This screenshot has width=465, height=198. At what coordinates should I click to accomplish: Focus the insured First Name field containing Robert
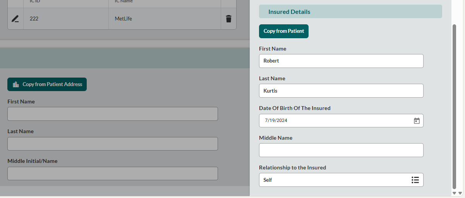341,61
